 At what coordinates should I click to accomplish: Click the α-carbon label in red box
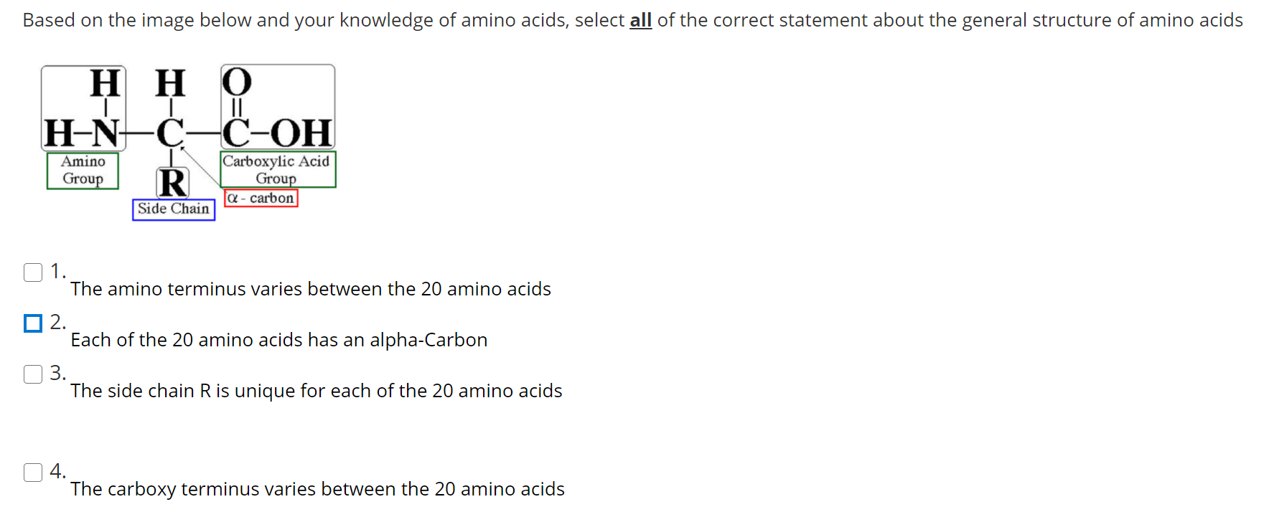tap(261, 198)
